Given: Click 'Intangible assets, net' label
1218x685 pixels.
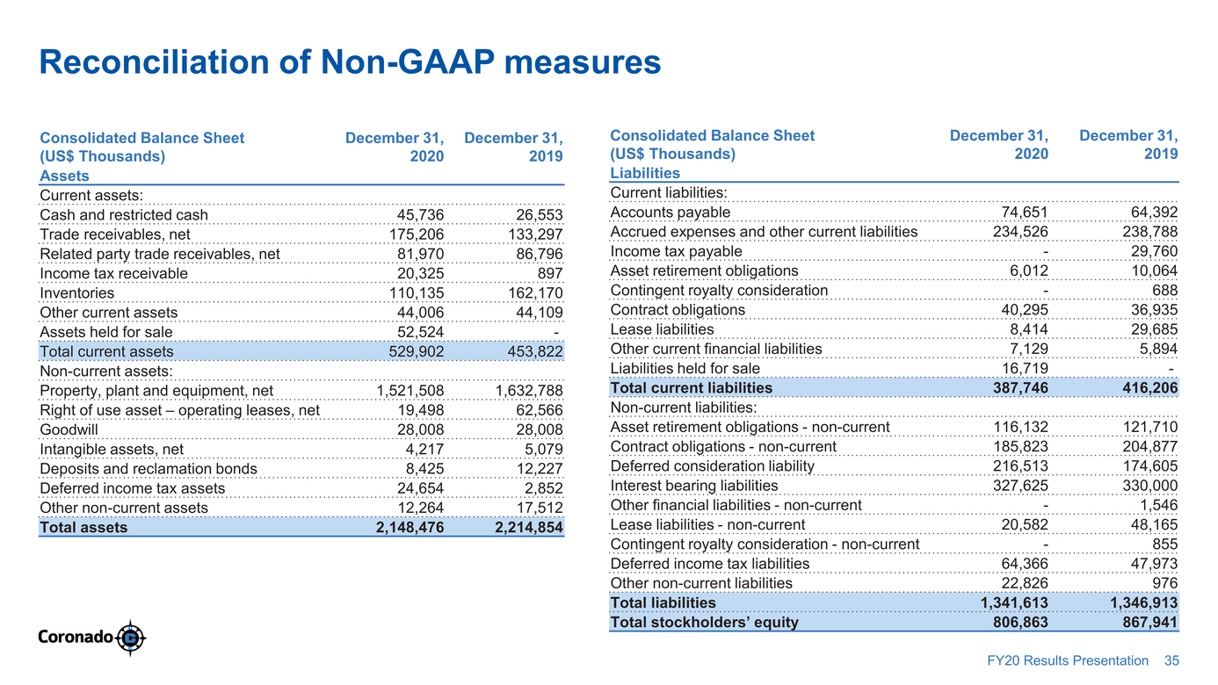Looking at the screenshot, I should pos(112,449).
